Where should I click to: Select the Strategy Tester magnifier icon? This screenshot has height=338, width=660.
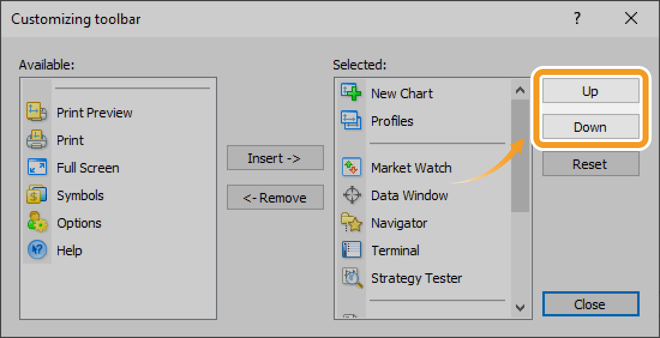(352, 278)
